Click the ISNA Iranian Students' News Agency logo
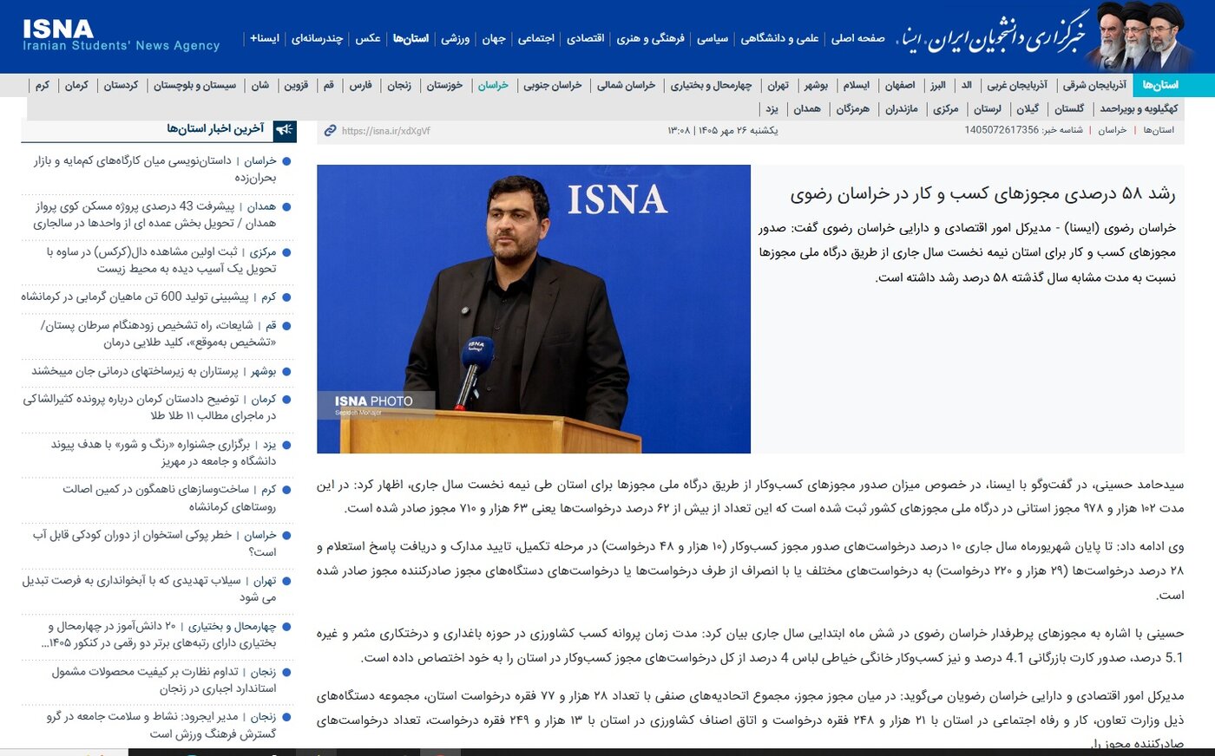1215x756 pixels. pyautogui.click(x=121, y=36)
